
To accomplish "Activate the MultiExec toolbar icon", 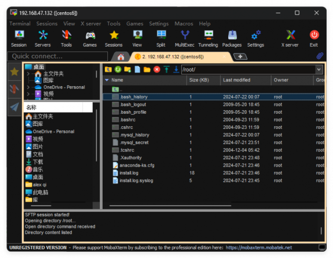I will coord(185,39).
